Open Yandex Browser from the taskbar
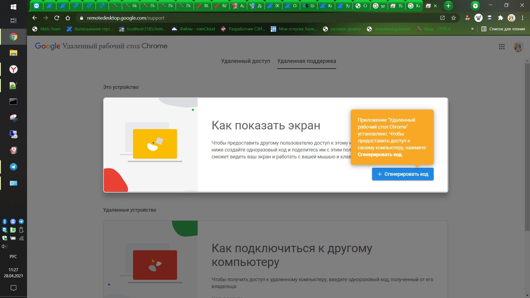This screenshot has height=298, width=530. 13,69
